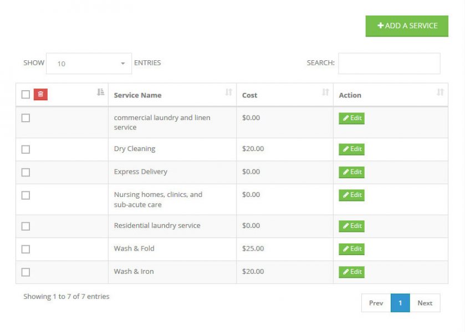Click sort icon in checkbox column
465x332 pixels.
coord(100,92)
